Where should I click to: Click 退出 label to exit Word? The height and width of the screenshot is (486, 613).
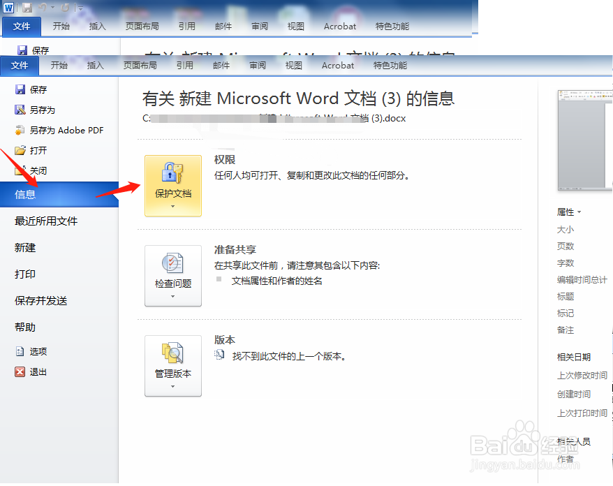click(x=38, y=371)
